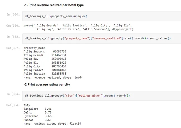Click the groupby property_name revenue code cell
Screen dimensions: 181x128
[102, 38]
